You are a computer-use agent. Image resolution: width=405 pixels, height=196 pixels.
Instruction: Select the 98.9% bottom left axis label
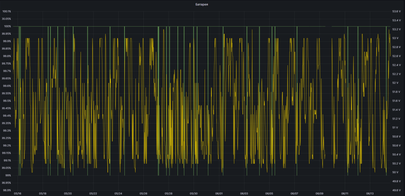[x=7, y=190]
